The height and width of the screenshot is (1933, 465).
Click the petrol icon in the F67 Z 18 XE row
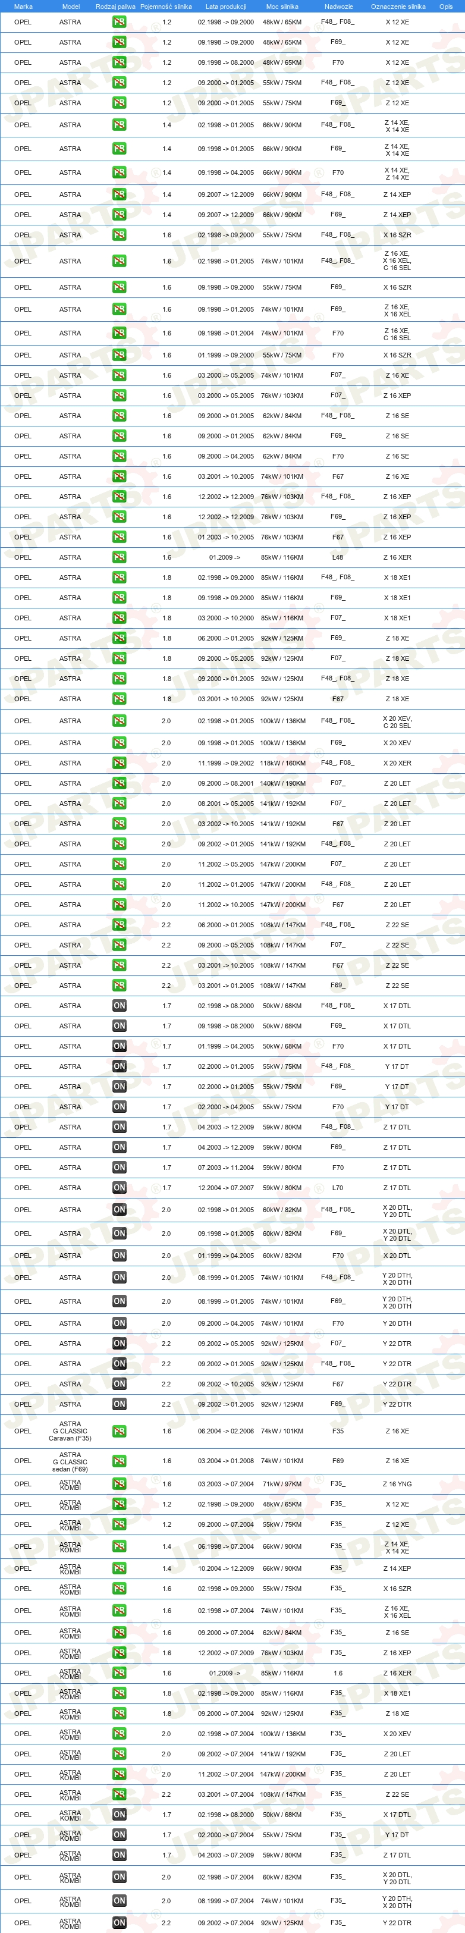(120, 699)
